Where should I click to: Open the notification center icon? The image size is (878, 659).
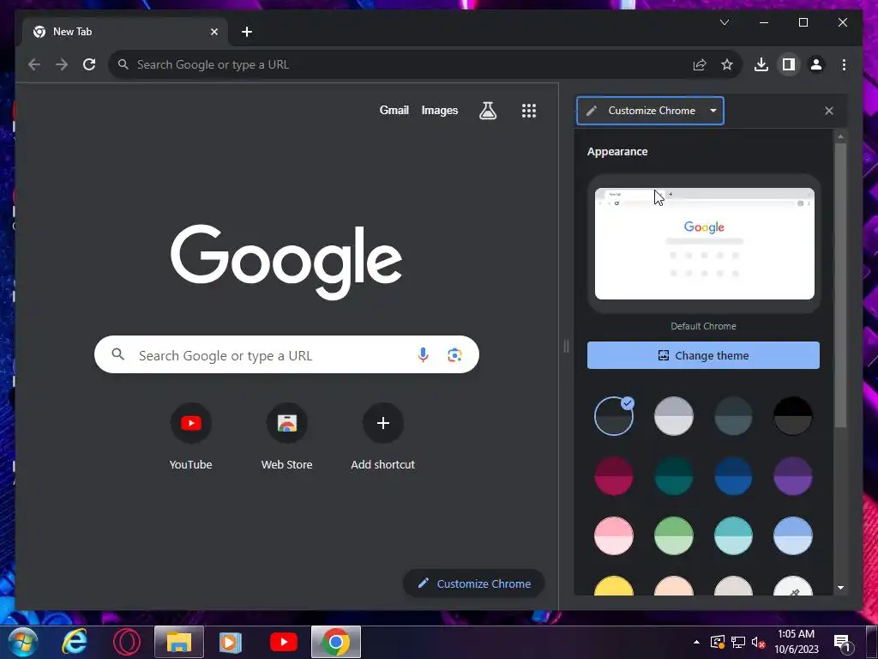pos(842,643)
